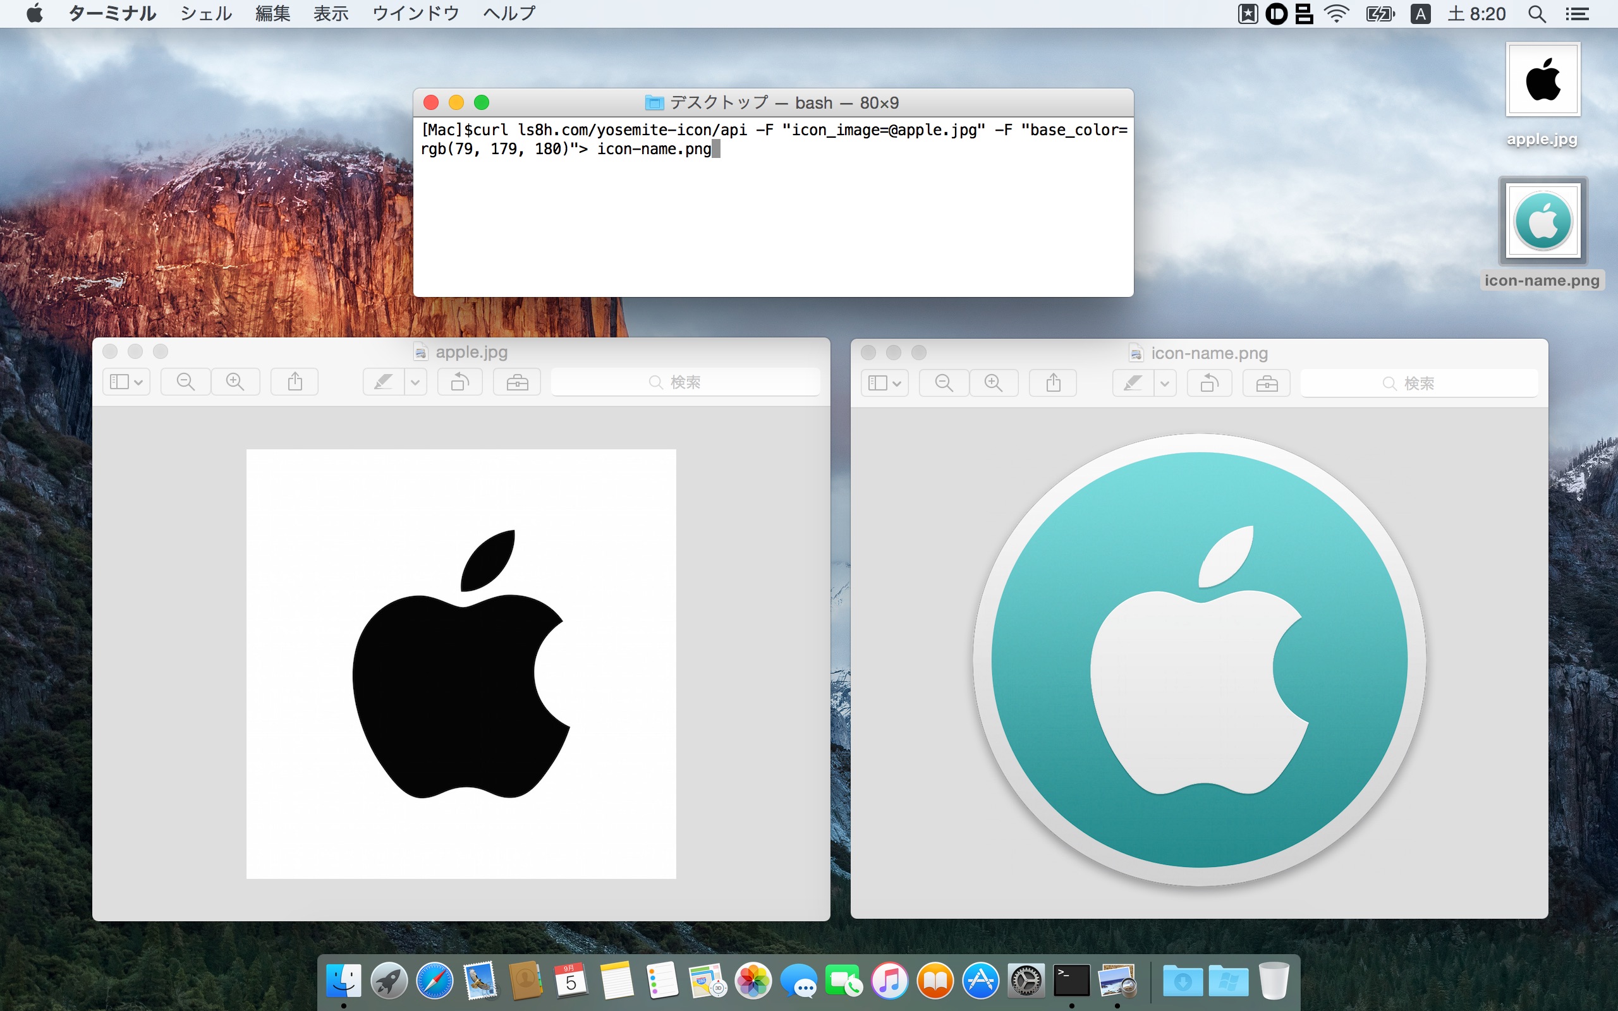This screenshot has width=1618, height=1011.
Task: Click highlight pen tool in apple.jpg window
Action: 383,382
